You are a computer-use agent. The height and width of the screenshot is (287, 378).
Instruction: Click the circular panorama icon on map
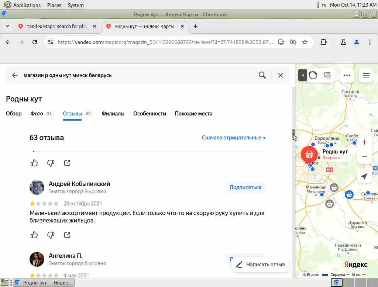(x=313, y=75)
